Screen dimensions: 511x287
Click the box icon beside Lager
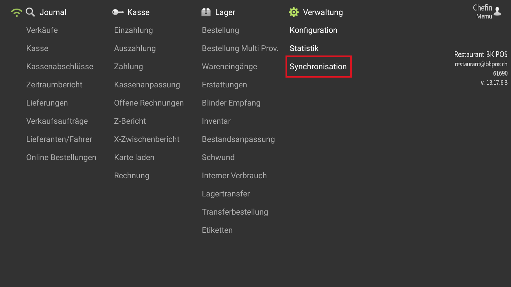(206, 12)
